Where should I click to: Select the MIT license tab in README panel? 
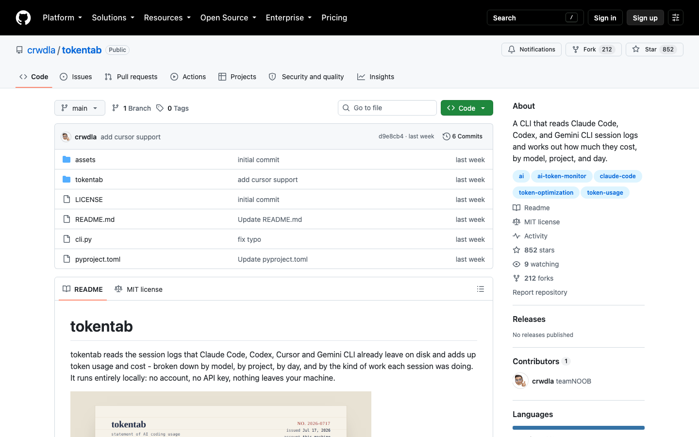tap(139, 289)
